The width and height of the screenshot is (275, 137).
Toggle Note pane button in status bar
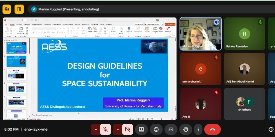[132, 119]
